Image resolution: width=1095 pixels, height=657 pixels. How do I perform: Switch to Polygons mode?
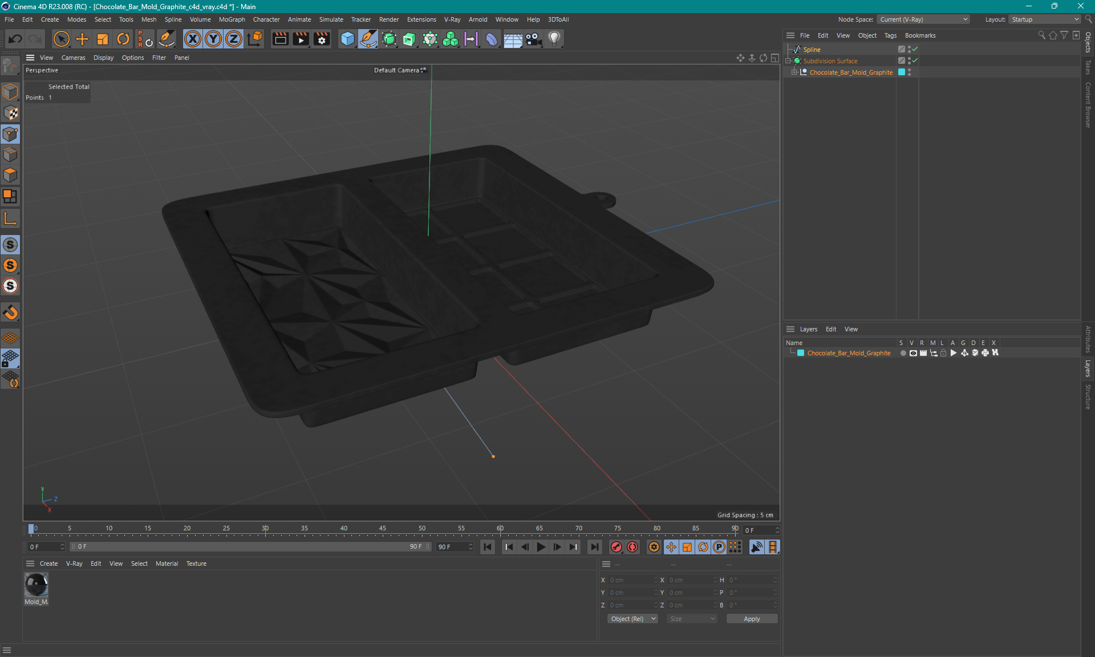(10, 175)
